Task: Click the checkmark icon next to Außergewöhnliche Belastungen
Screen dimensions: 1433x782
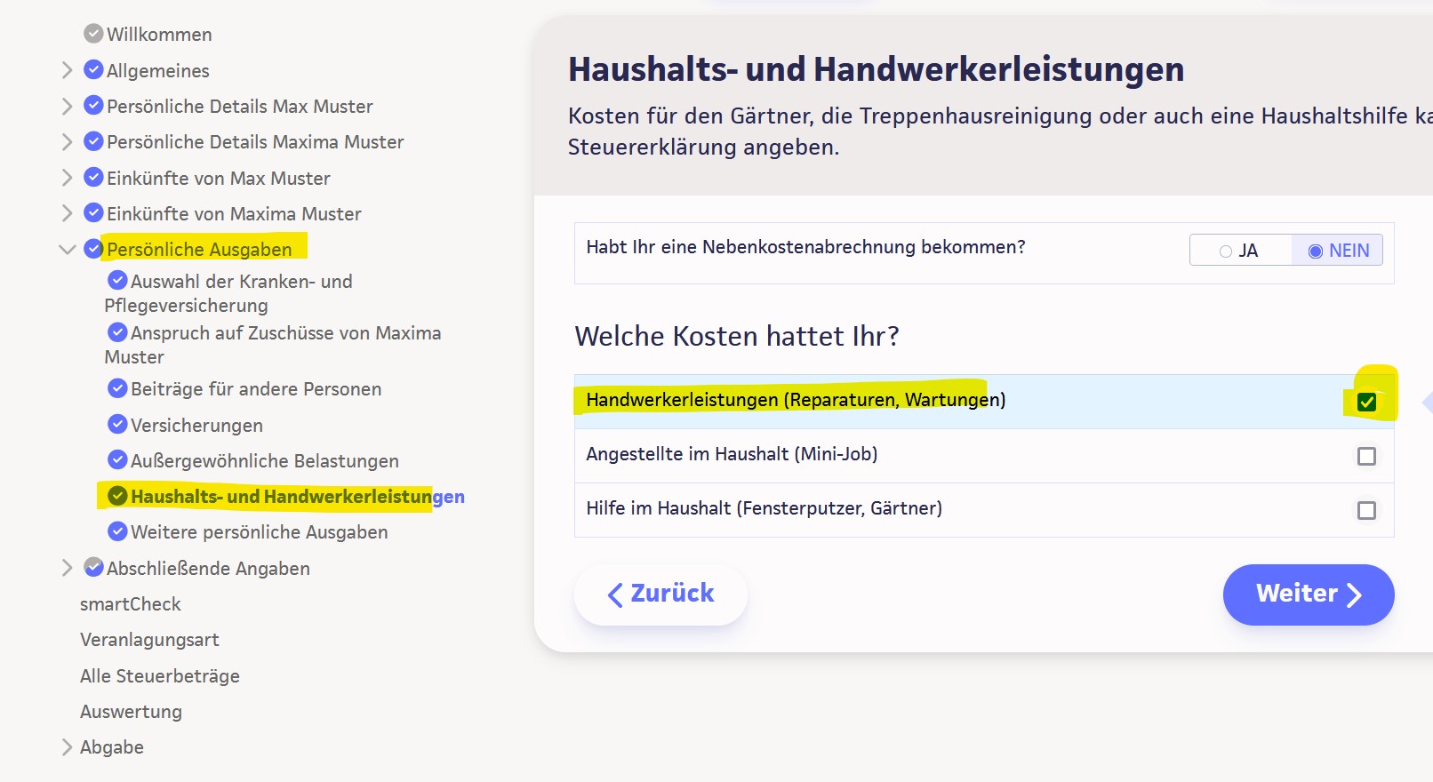Action: 117,460
